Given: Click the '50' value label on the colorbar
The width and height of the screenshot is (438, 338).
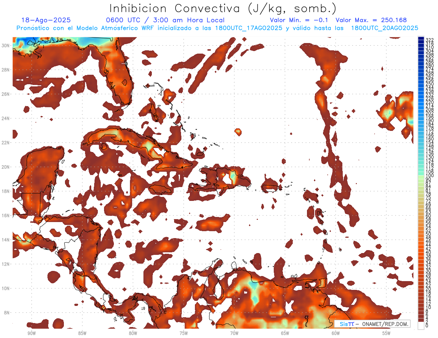Looking at the screenshot, I should [429, 234].
